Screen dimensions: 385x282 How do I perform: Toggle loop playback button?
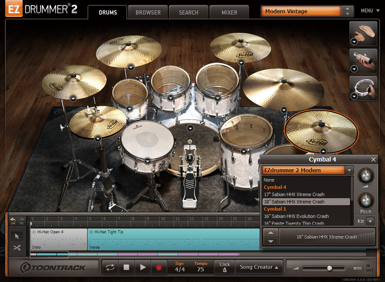click(110, 267)
